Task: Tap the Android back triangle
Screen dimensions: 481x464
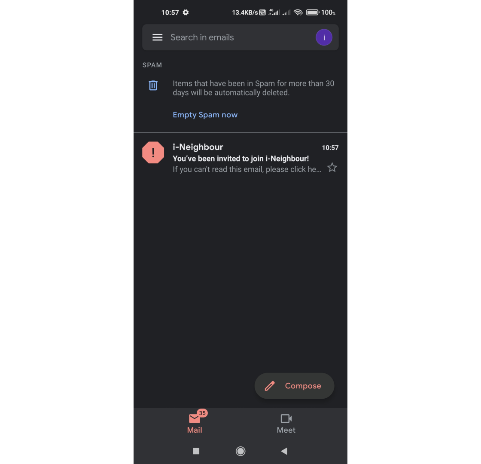Action: (284, 451)
